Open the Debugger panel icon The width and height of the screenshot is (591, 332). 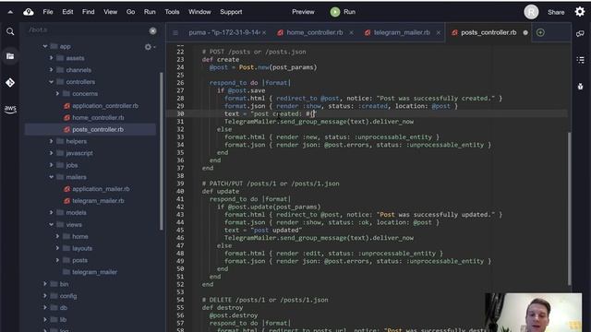coord(581,86)
